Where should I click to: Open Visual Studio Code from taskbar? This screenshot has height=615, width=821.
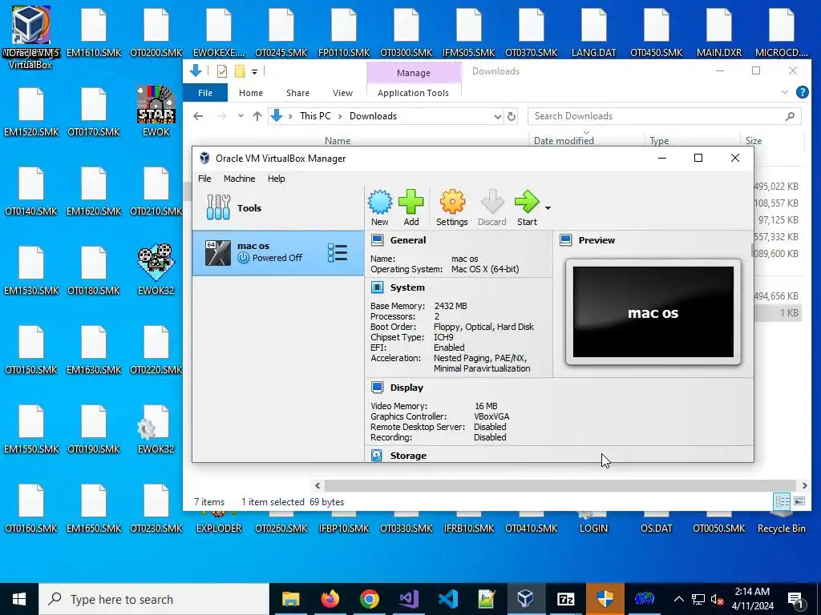point(447,599)
